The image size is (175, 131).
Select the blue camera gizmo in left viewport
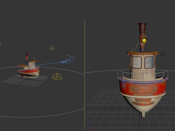[x=67, y=60]
